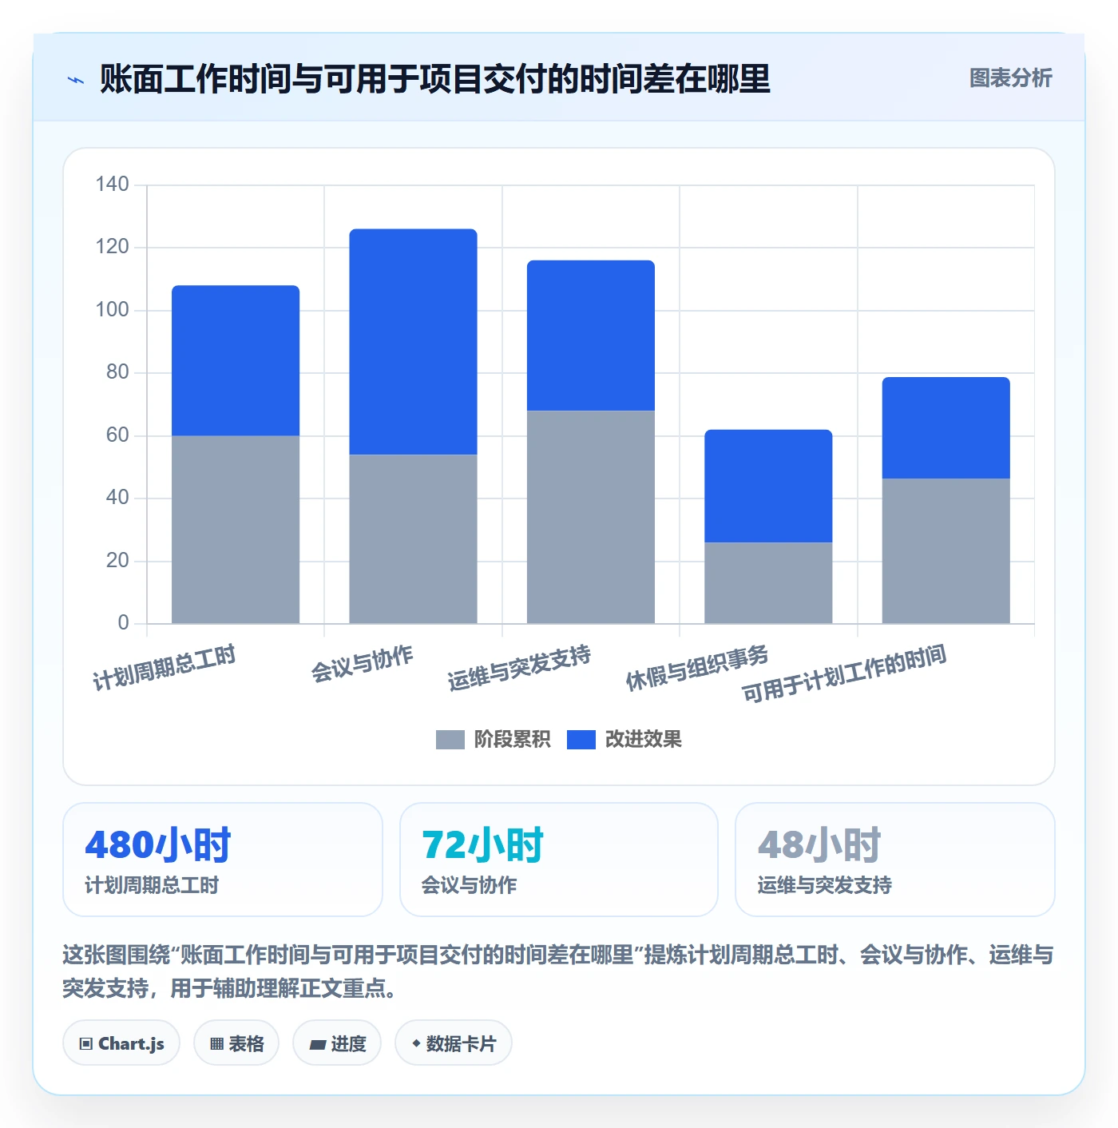Click the x-axis label 休假与组织事务
Screen dimensions: 1118x1128
click(x=697, y=668)
